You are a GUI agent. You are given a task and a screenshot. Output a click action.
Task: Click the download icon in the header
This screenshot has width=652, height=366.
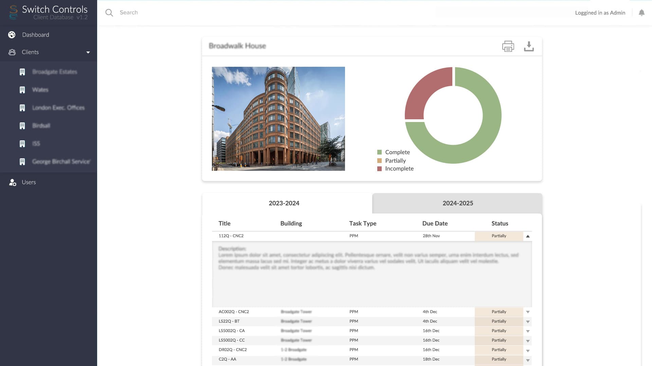(529, 46)
